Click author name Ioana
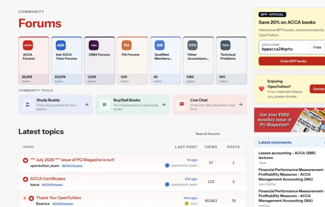This screenshot has height=207, width=325. pyautogui.click(x=35, y=185)
